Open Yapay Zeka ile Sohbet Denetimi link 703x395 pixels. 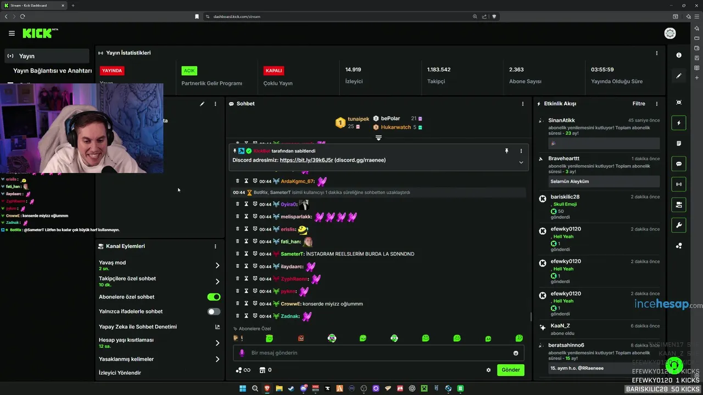tap(159, 327)
